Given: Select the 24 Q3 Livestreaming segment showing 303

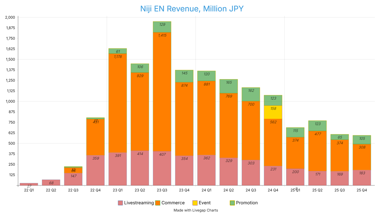Looking at the screenshot, I should point(251,173).
